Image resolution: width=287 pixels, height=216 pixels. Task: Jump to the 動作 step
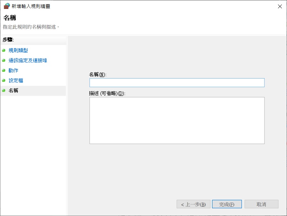point(14,71)
